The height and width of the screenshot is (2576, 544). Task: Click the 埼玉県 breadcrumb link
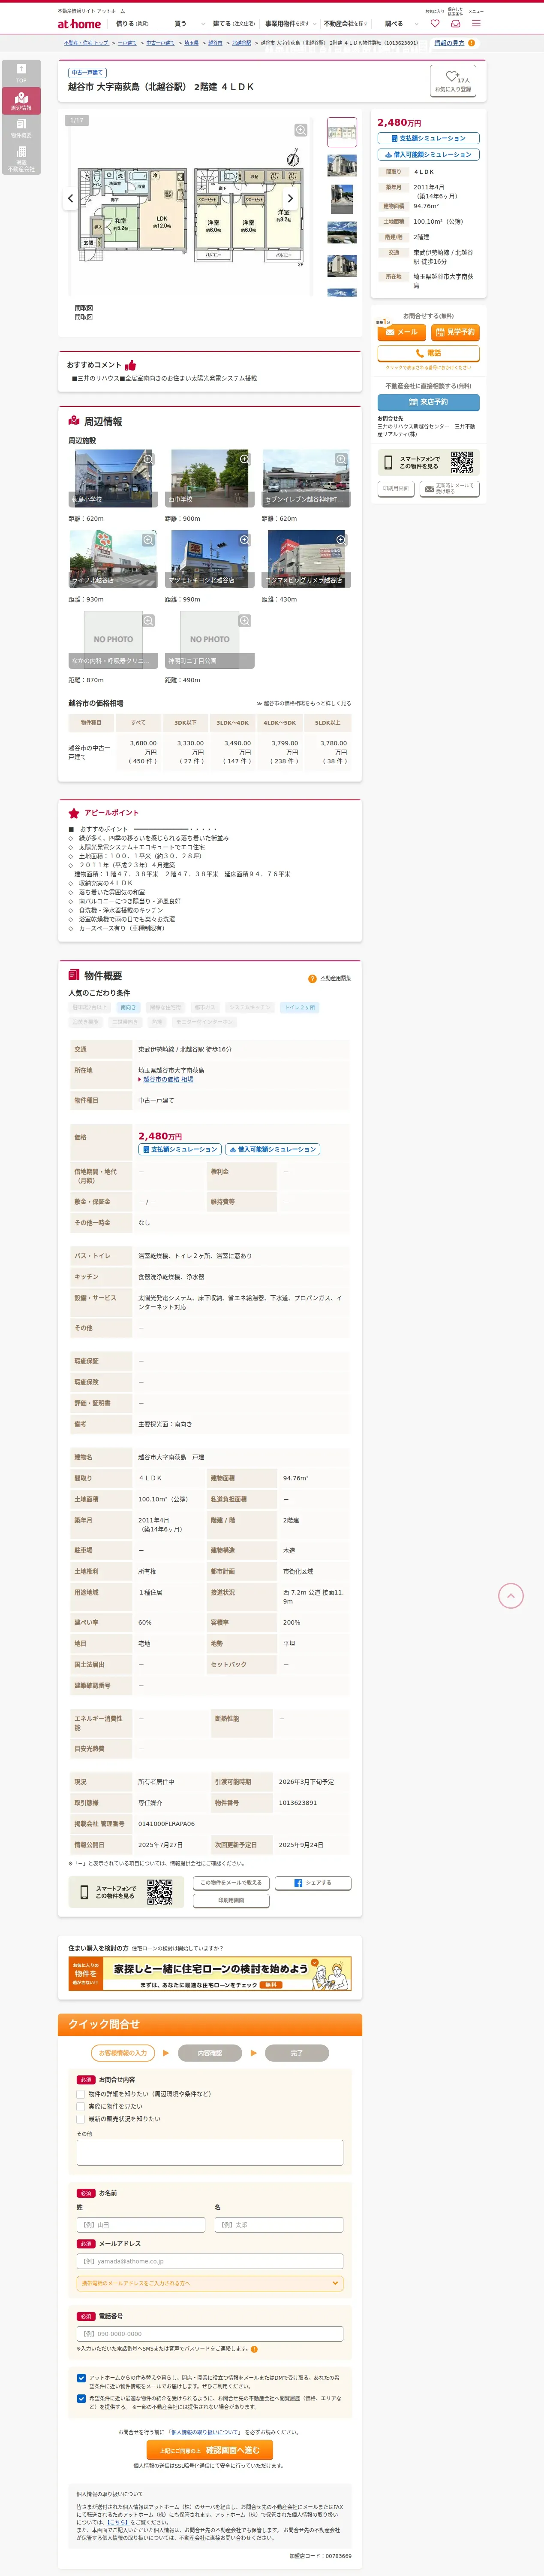[x=191, y=43]
